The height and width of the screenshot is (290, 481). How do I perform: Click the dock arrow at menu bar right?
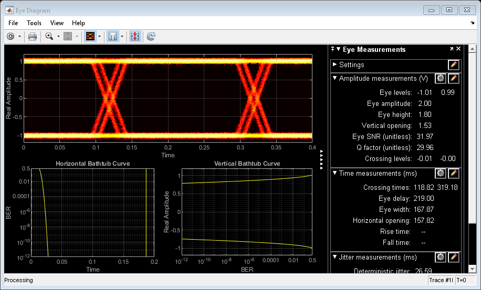[x=473, y=23]
